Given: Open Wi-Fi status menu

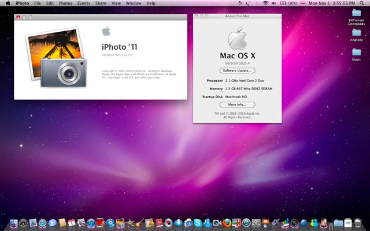Looking at the screenshot, I should click(265, 3).
